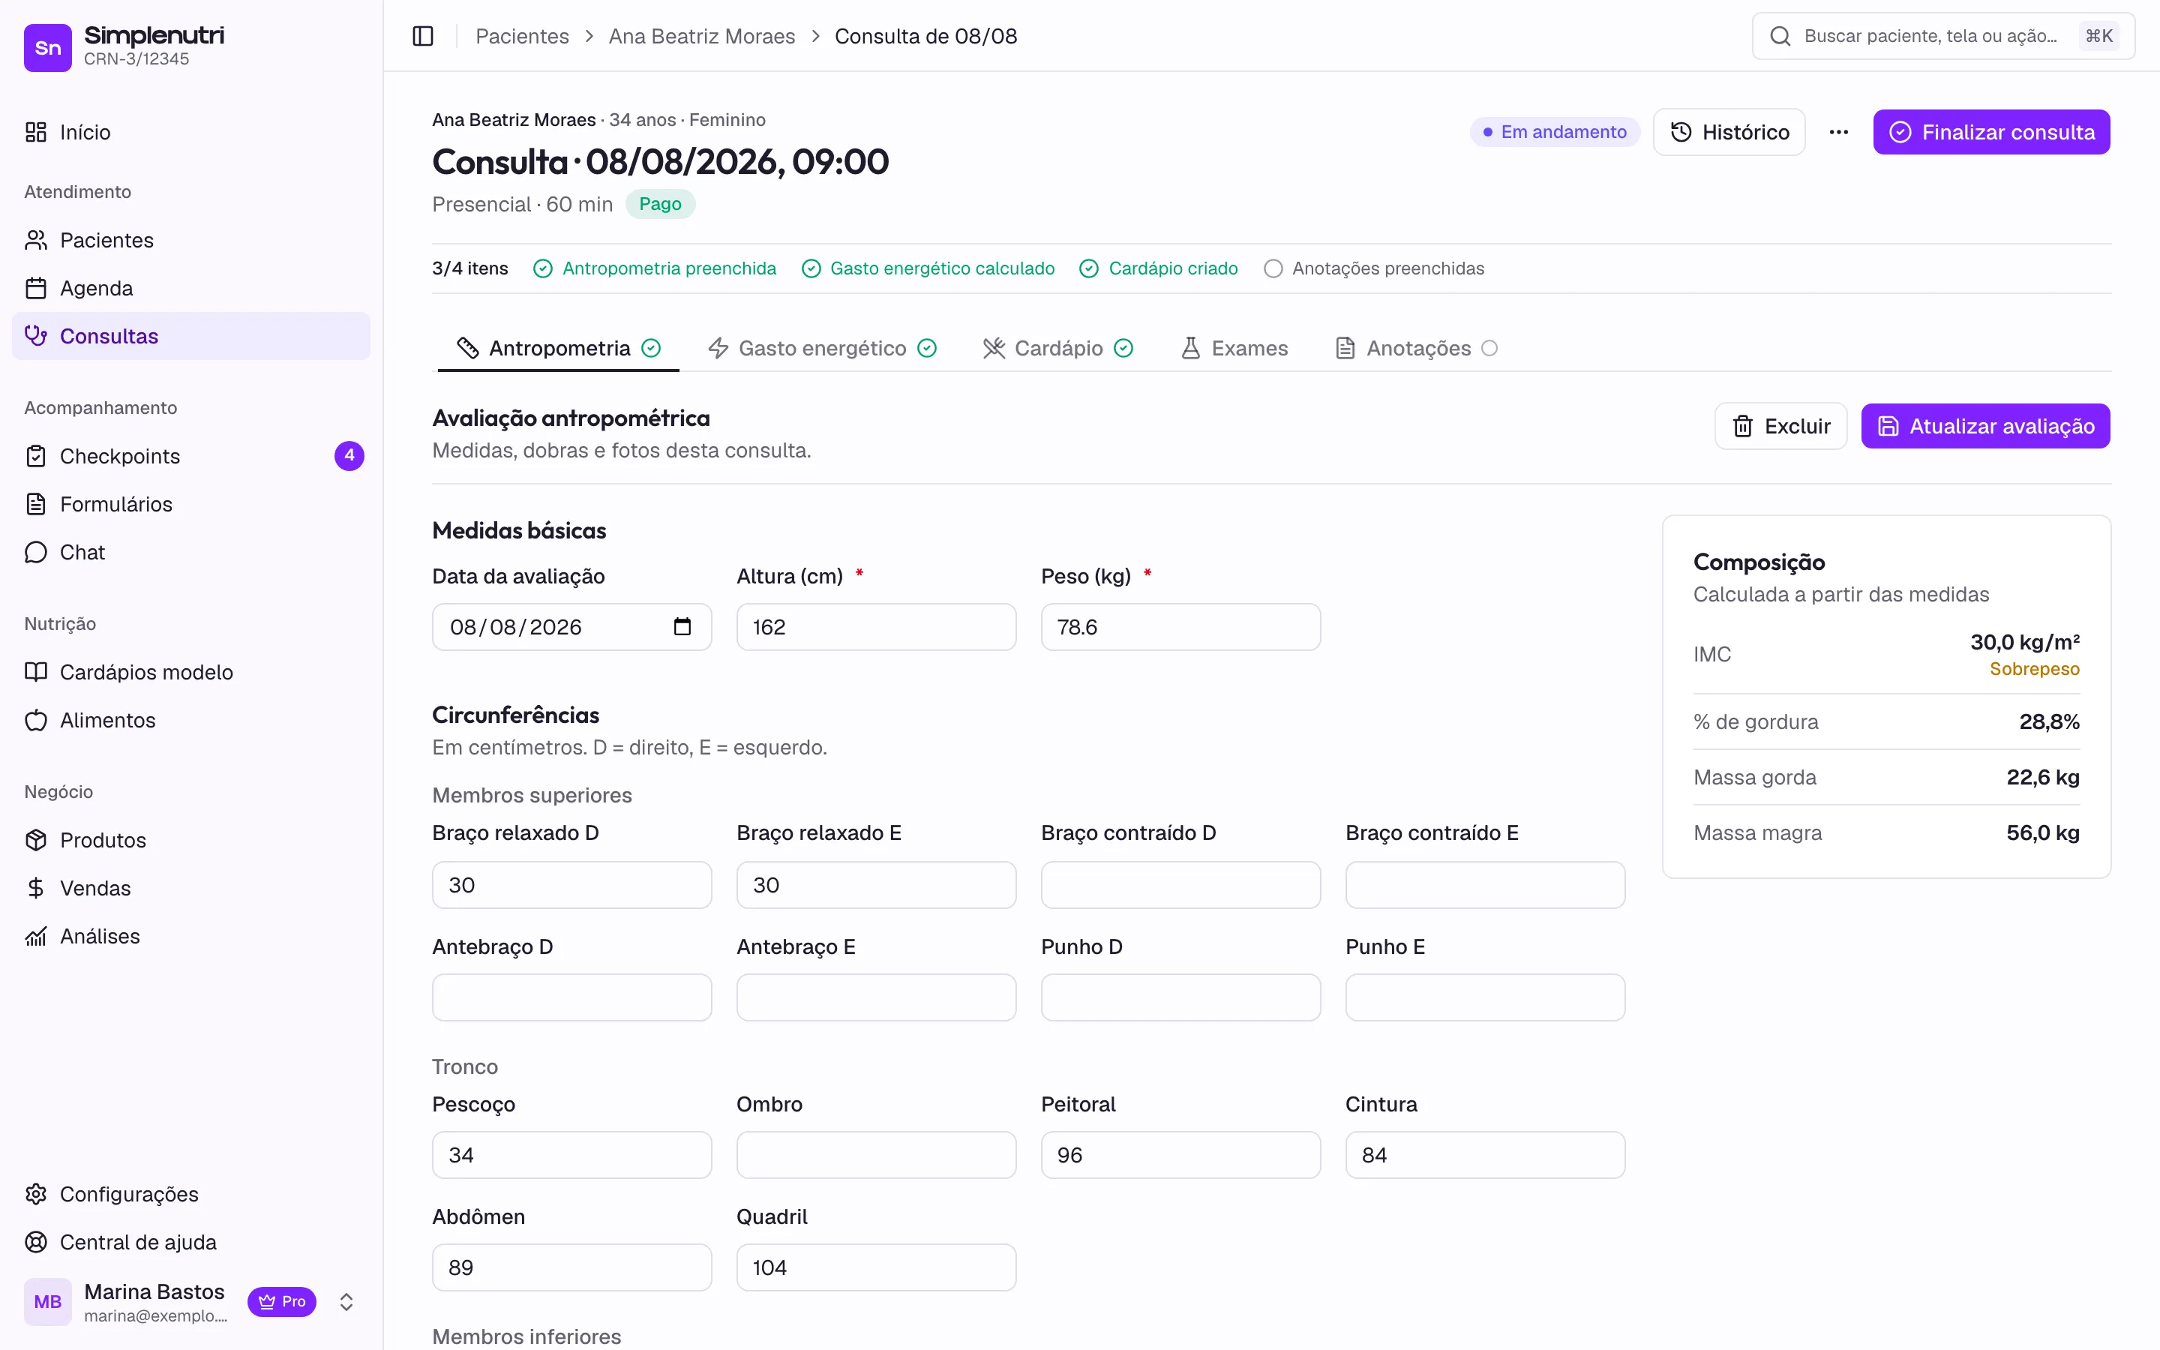Open Vendas in sidebar

click(x=191, y=889)
